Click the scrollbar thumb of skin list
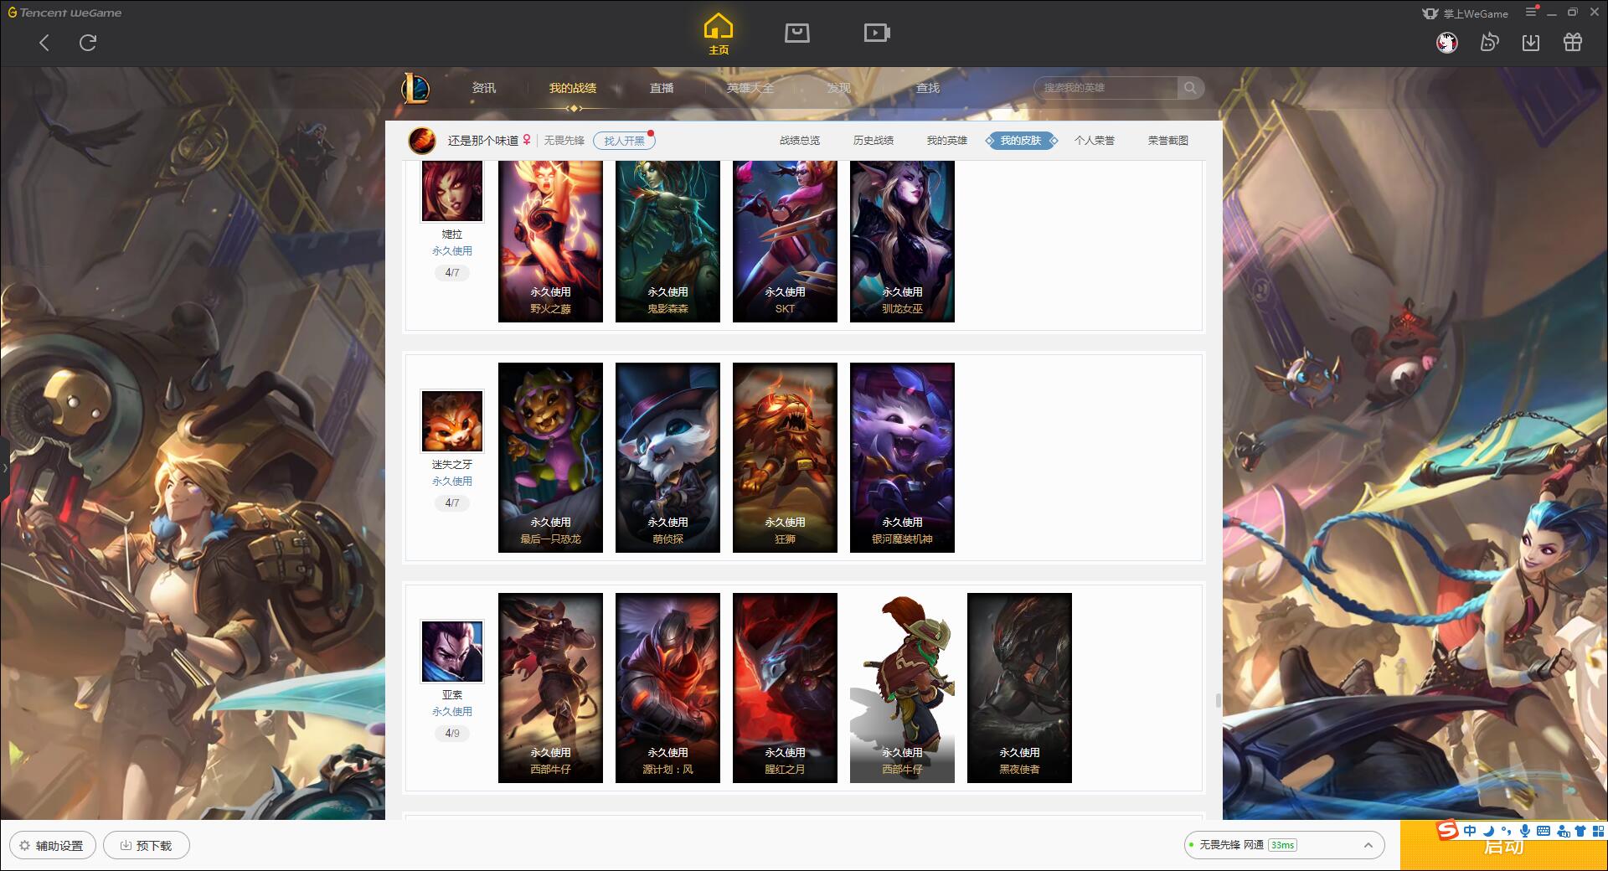The image size is (1608, 871). (1218, 700)
